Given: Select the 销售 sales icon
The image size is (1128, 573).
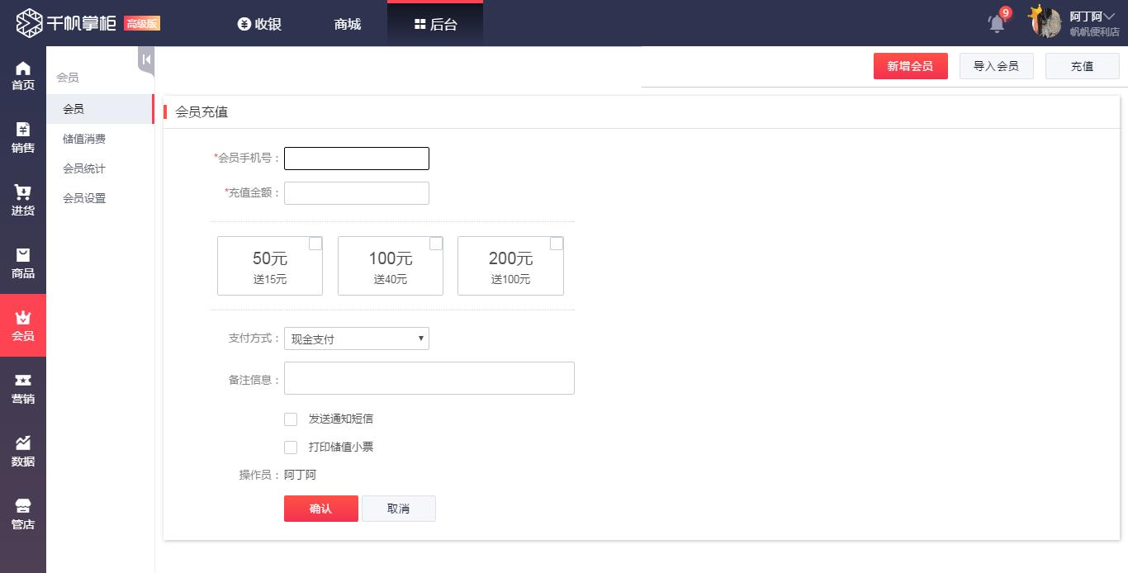Looking at the screenshot, I should 23,137.
